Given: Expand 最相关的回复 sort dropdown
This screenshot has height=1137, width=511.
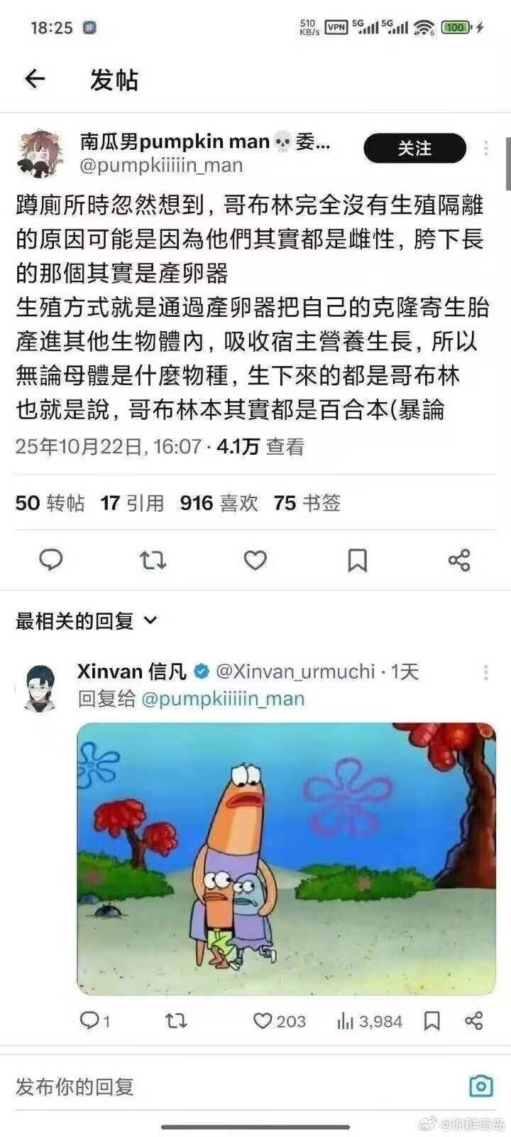Looking at the screenshot, I should (x=86, y=620).
